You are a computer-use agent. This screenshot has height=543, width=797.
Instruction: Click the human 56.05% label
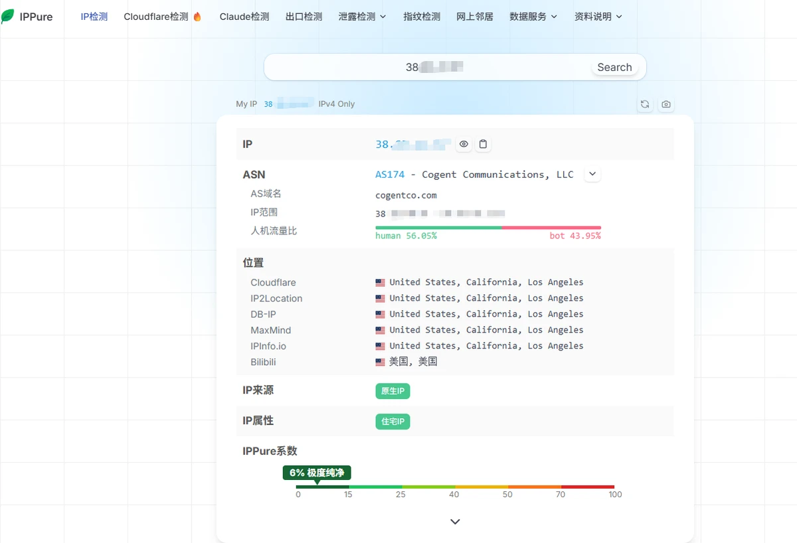(406, 236)
